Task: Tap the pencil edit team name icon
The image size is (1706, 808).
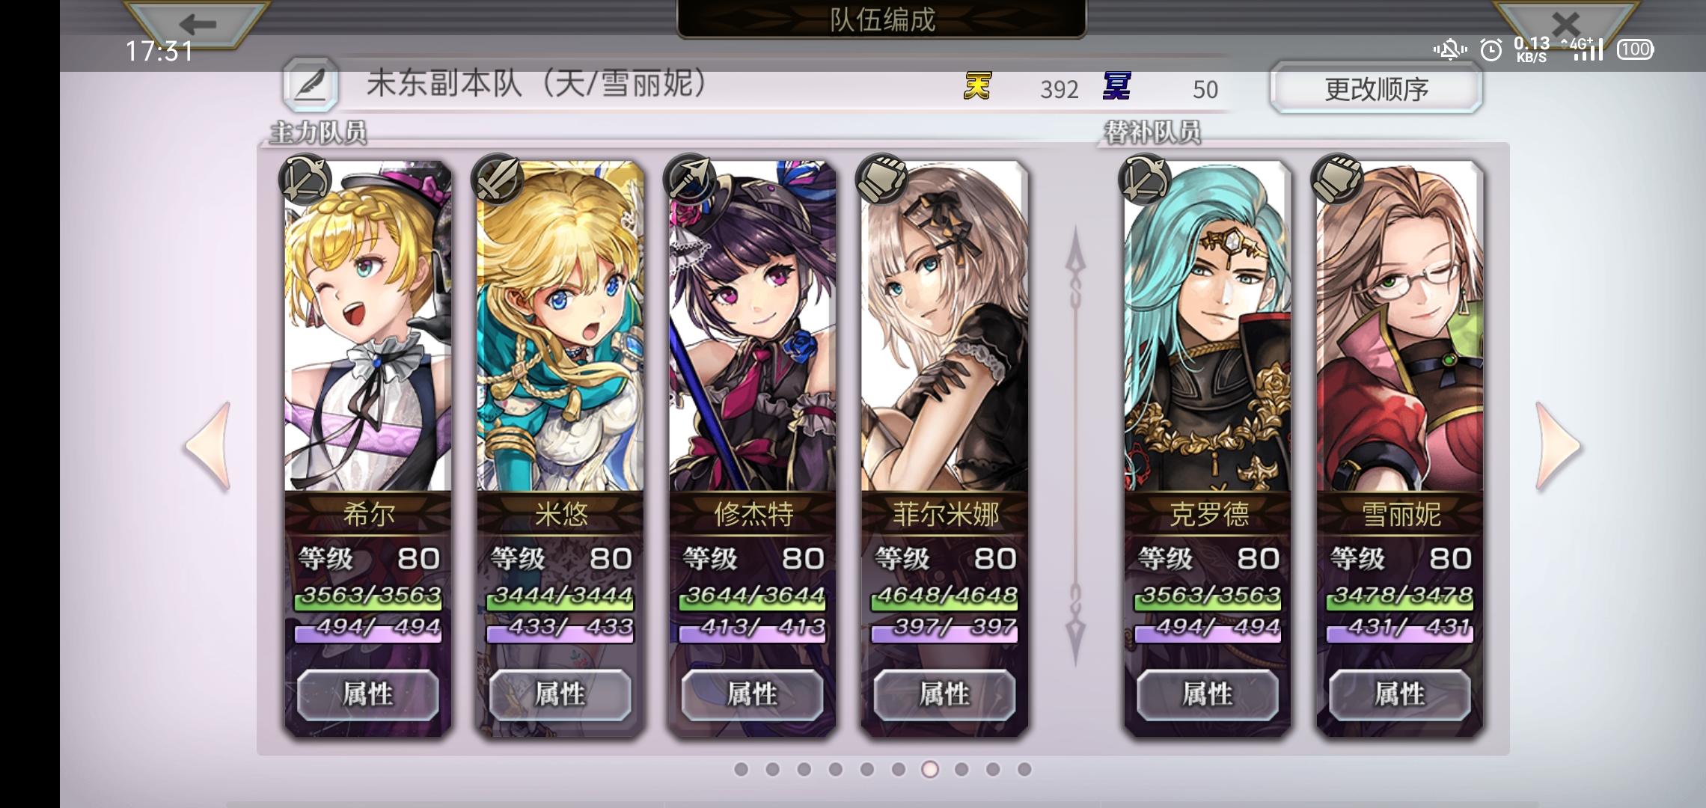Action: (x=311, y=86)
